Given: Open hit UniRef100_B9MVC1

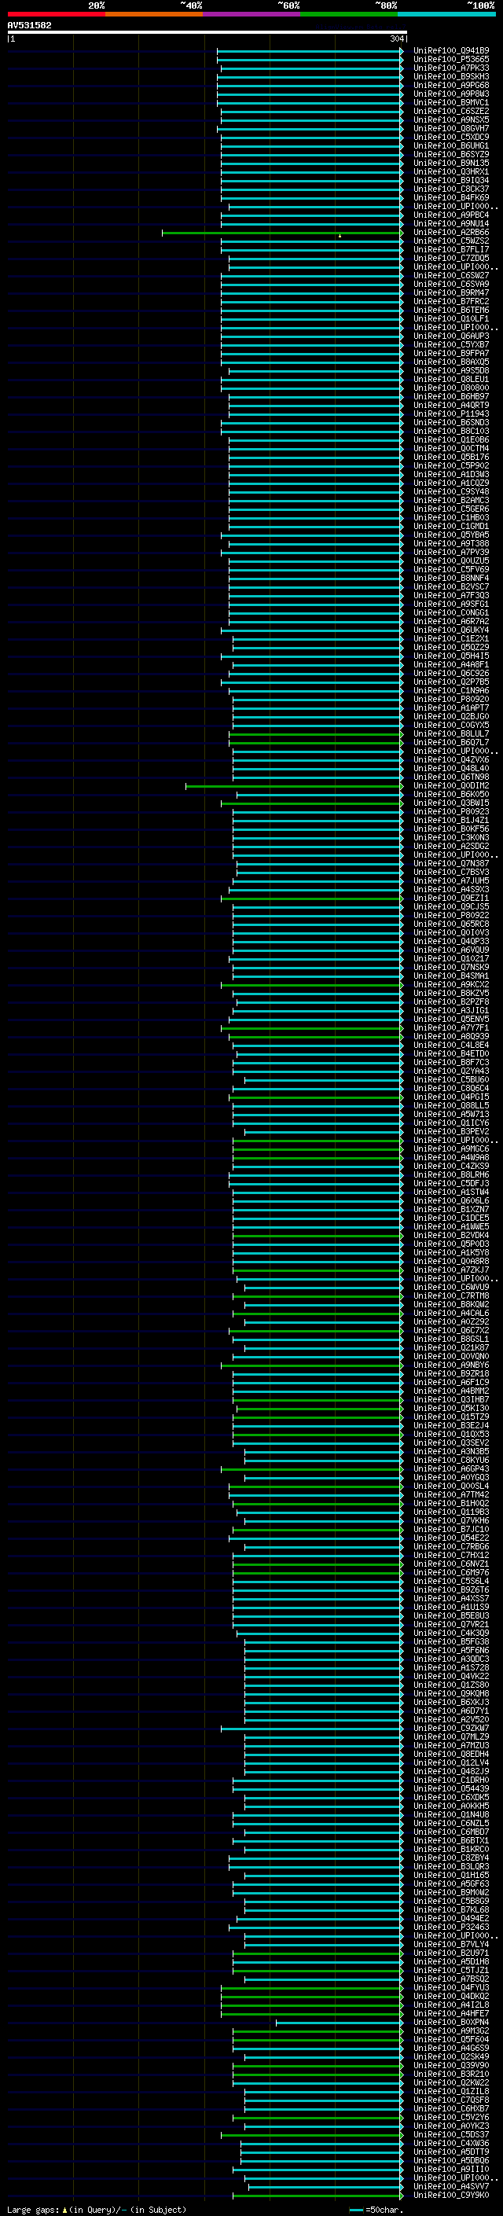Looking at the screenshot, I should (450, 102).
